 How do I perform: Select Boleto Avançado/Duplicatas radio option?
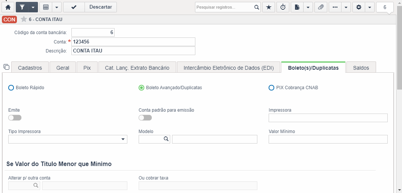click(141, 88)
